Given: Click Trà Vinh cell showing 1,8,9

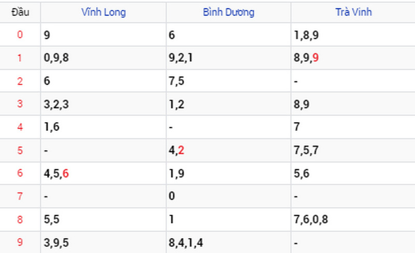Looking at the screenshot, I should 353,35.
